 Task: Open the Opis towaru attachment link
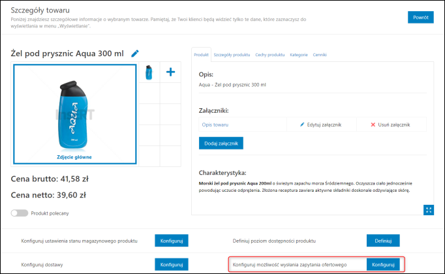pyautogui.click(x=215, y=125)
